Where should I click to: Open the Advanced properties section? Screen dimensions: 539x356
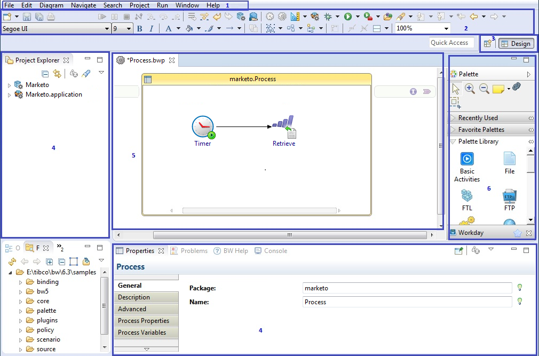146,309
